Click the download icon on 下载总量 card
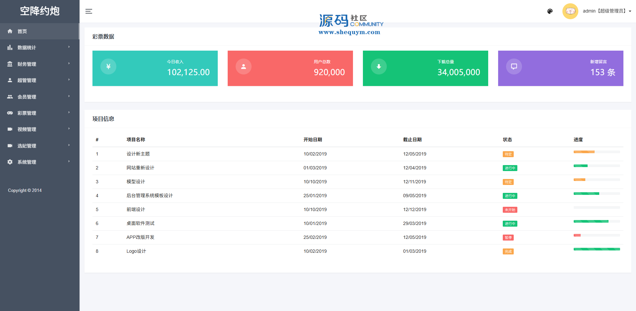 point(379,67)
